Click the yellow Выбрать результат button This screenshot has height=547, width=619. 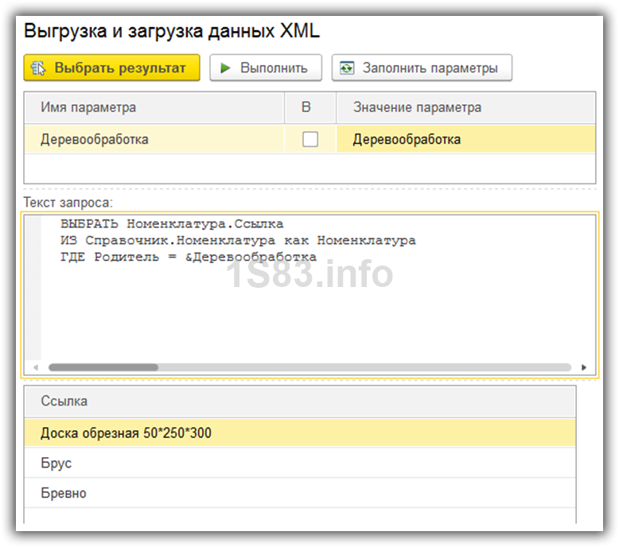111,68
